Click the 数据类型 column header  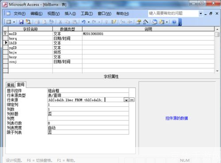coord(67,29)
